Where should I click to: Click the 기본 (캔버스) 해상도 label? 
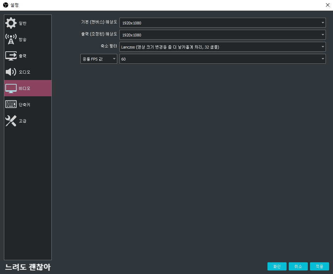[x=99, y=22]
